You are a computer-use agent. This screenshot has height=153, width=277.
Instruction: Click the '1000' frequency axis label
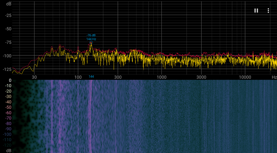point(161,77)
